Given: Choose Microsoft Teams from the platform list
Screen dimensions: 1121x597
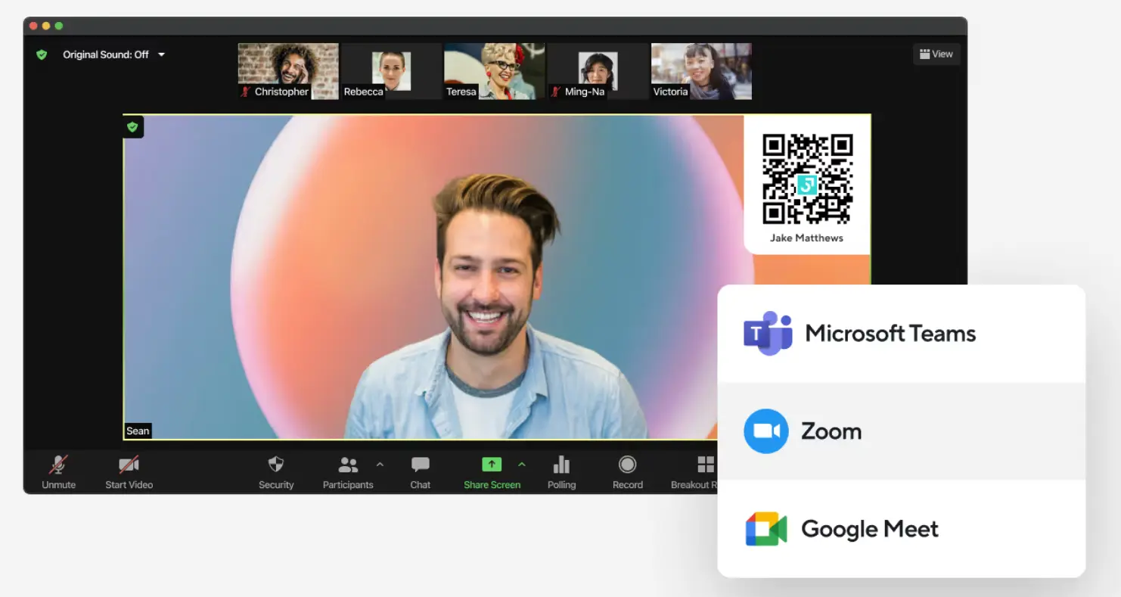Looking at the screenshot, I should pos(902,334).
